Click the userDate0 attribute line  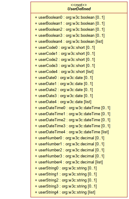64,78
